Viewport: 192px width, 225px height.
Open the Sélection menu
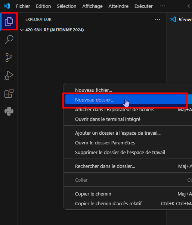[66, 6]
